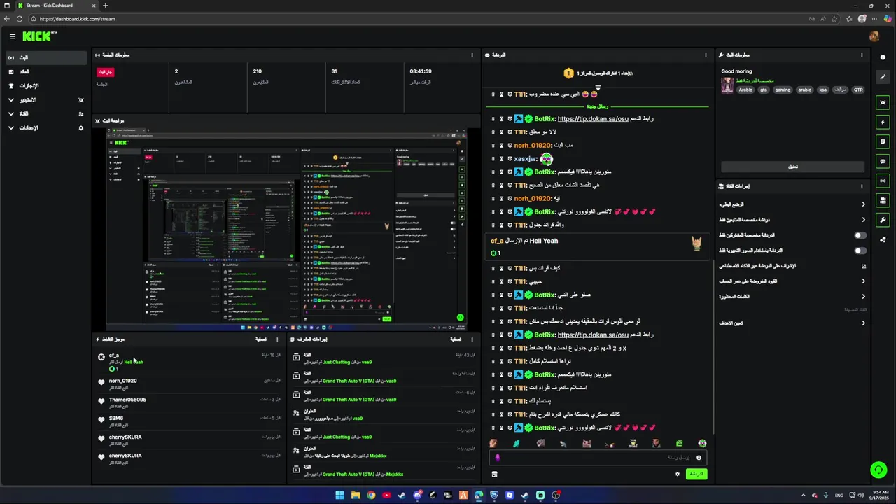Open the chat settings gear icon
The height and width of the screenshot is (504, 896).
pyautogui.click(x=677, y=474)
